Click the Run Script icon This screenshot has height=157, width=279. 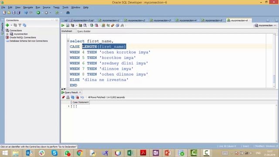coord(68,25)
